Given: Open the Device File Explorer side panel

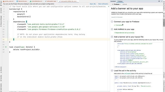Looking at the screenshot, I should (164, 86).
